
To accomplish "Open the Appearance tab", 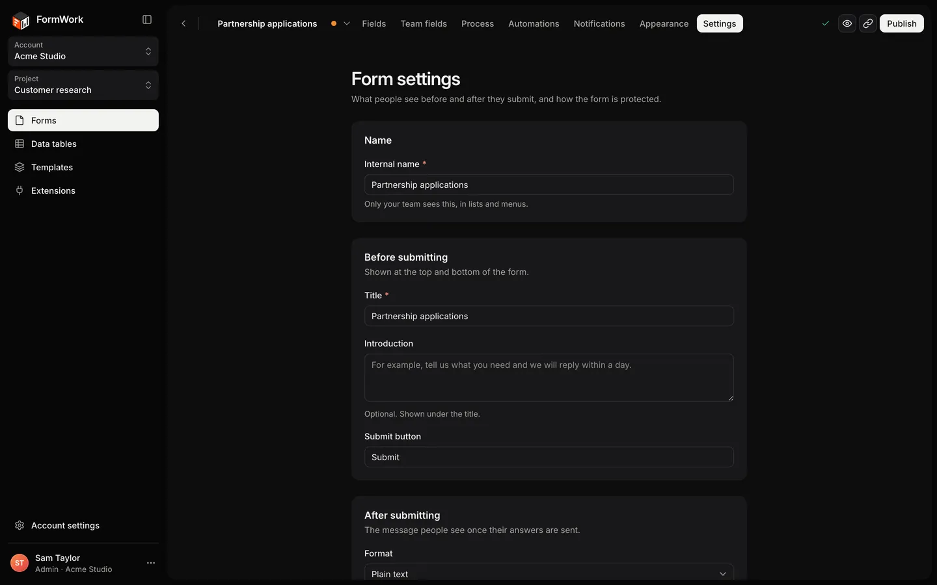I will point(664,23).
